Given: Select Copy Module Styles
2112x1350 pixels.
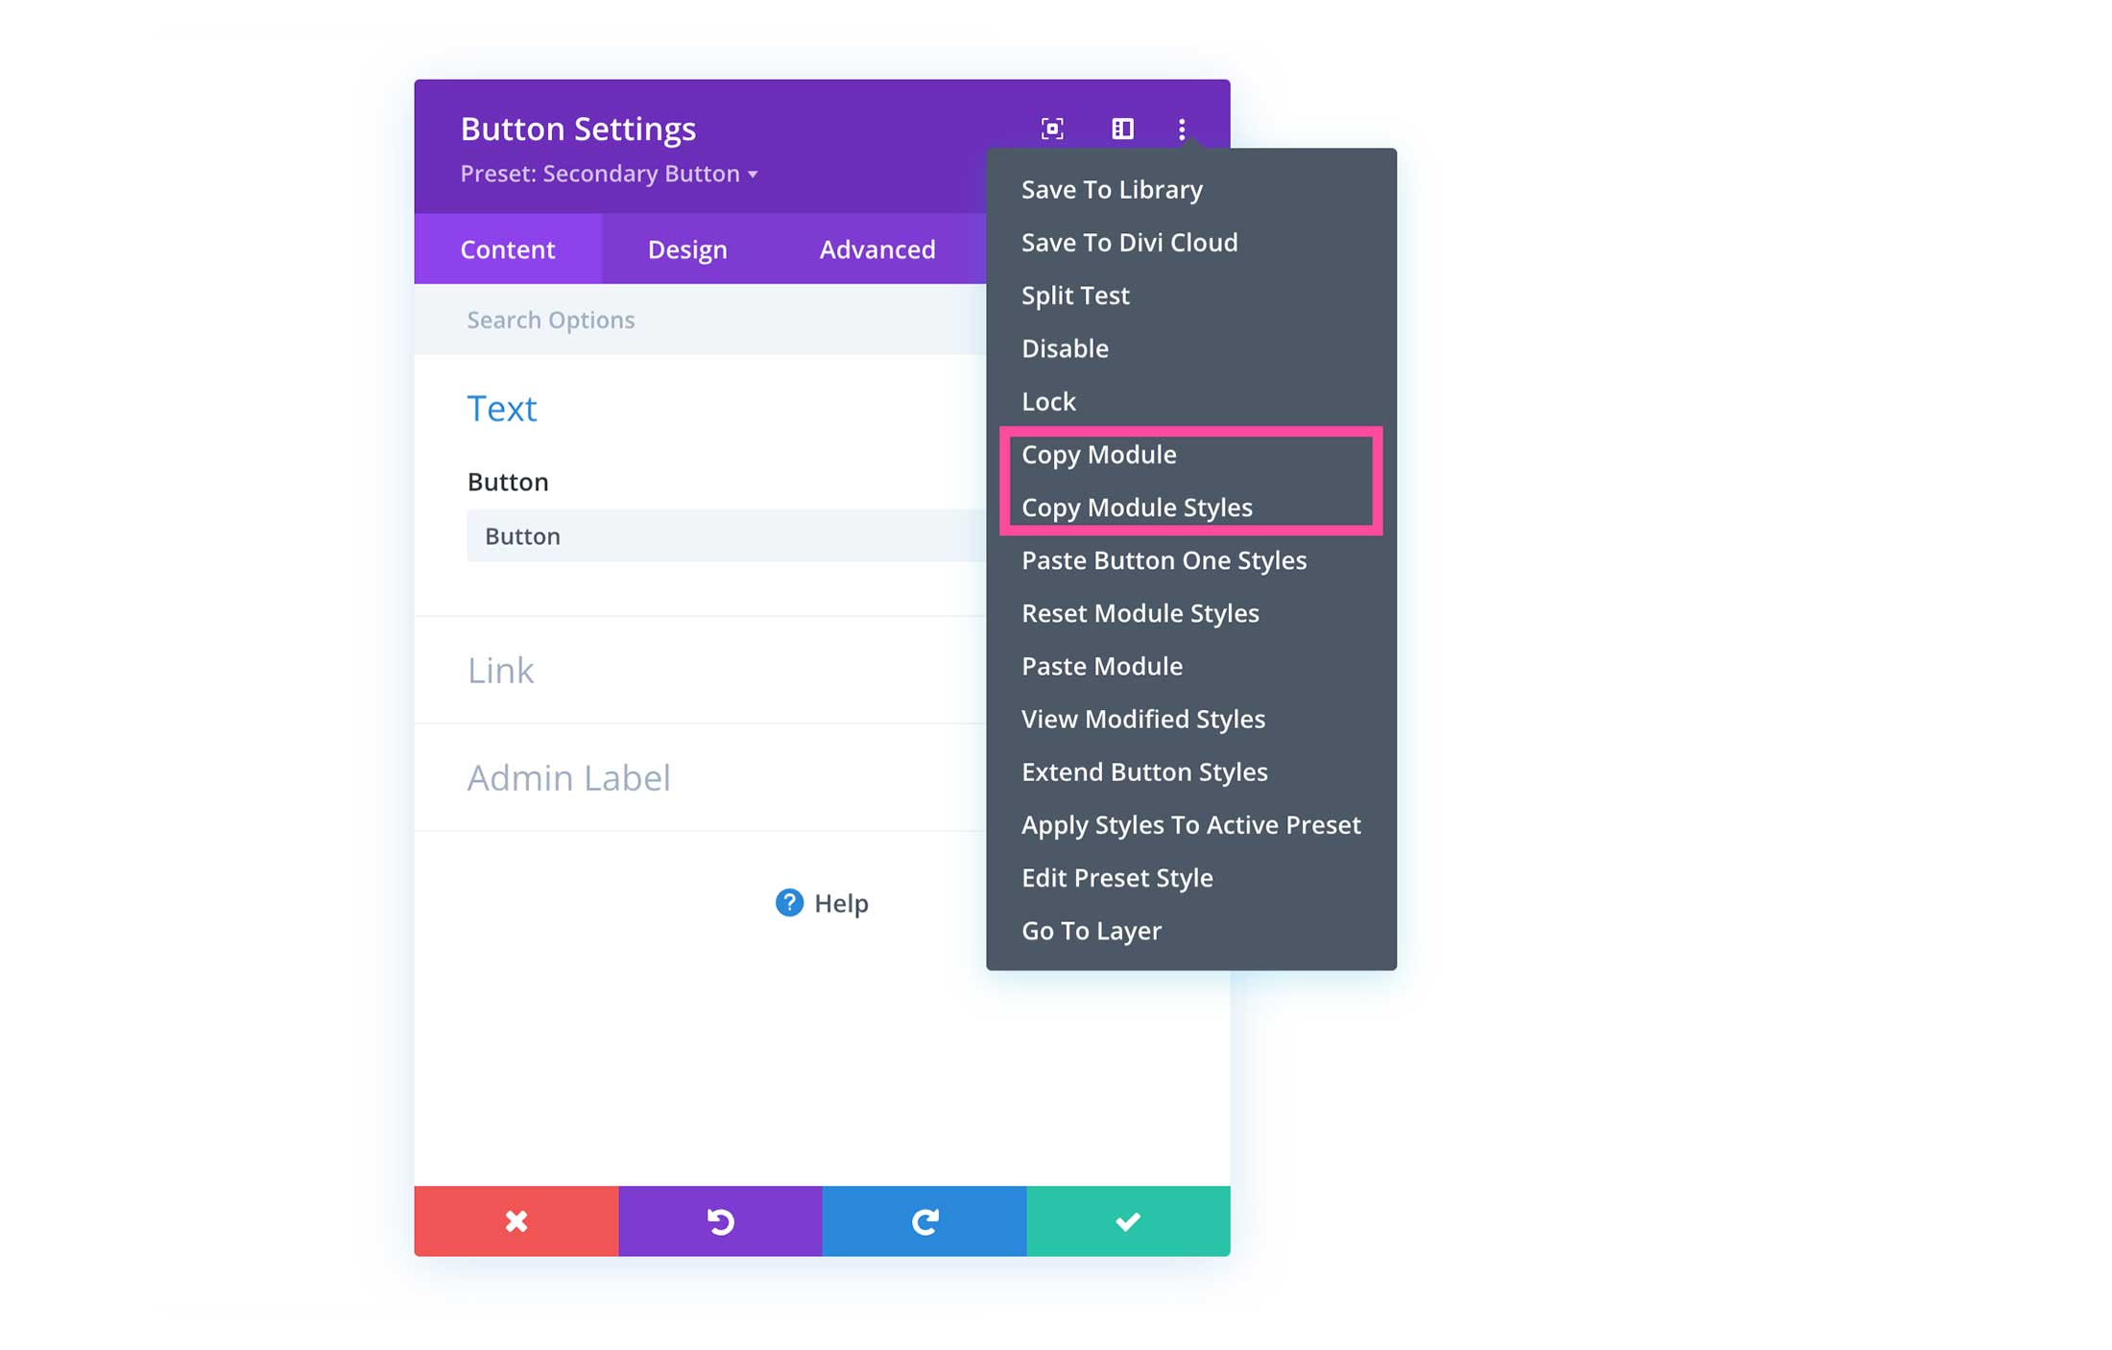Looking at the screenshot, I should pos(1137,508).
